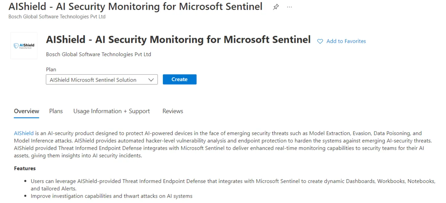Click the Plan label above the dropdown
Viewport: 446px width, 203px height.
point(51,69)
